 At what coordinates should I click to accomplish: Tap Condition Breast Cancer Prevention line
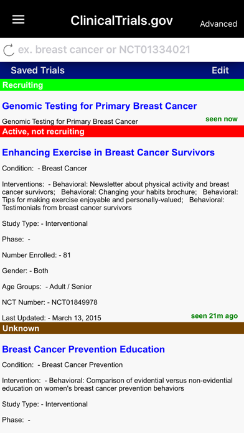tap(62, 365)
